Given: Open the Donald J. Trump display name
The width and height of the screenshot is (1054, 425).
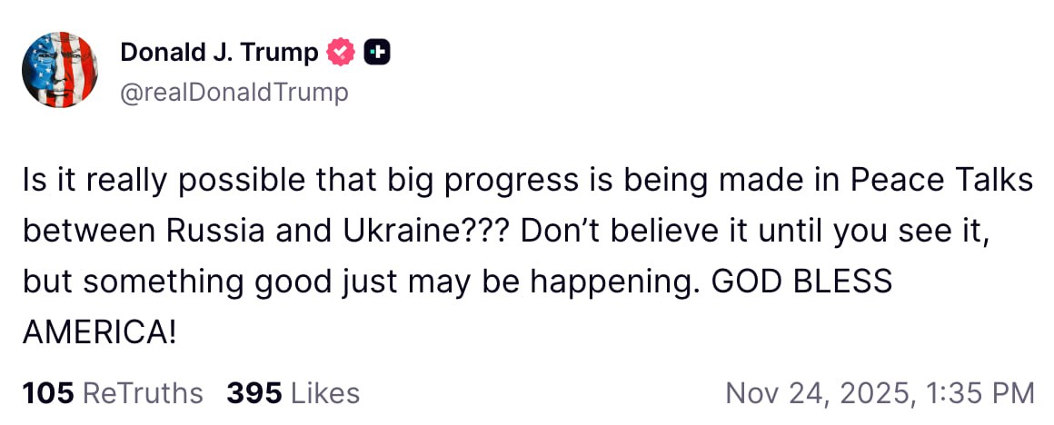Looking at the screenshot, I should [x=219, y=54].
